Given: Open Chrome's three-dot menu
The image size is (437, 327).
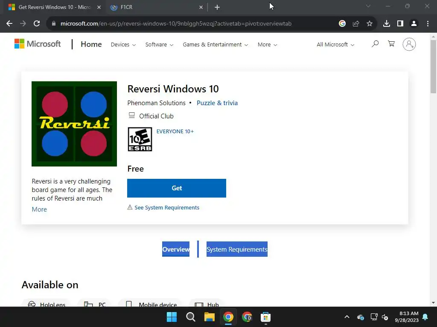Looking at the screenshot, I should tap(428, 24).
